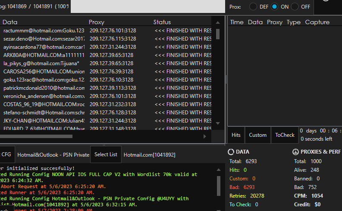Click the PROXIES & PERF section icon
Image resolution: width=342 pixels, height=211 pixels.
click(x=295, y=152)
